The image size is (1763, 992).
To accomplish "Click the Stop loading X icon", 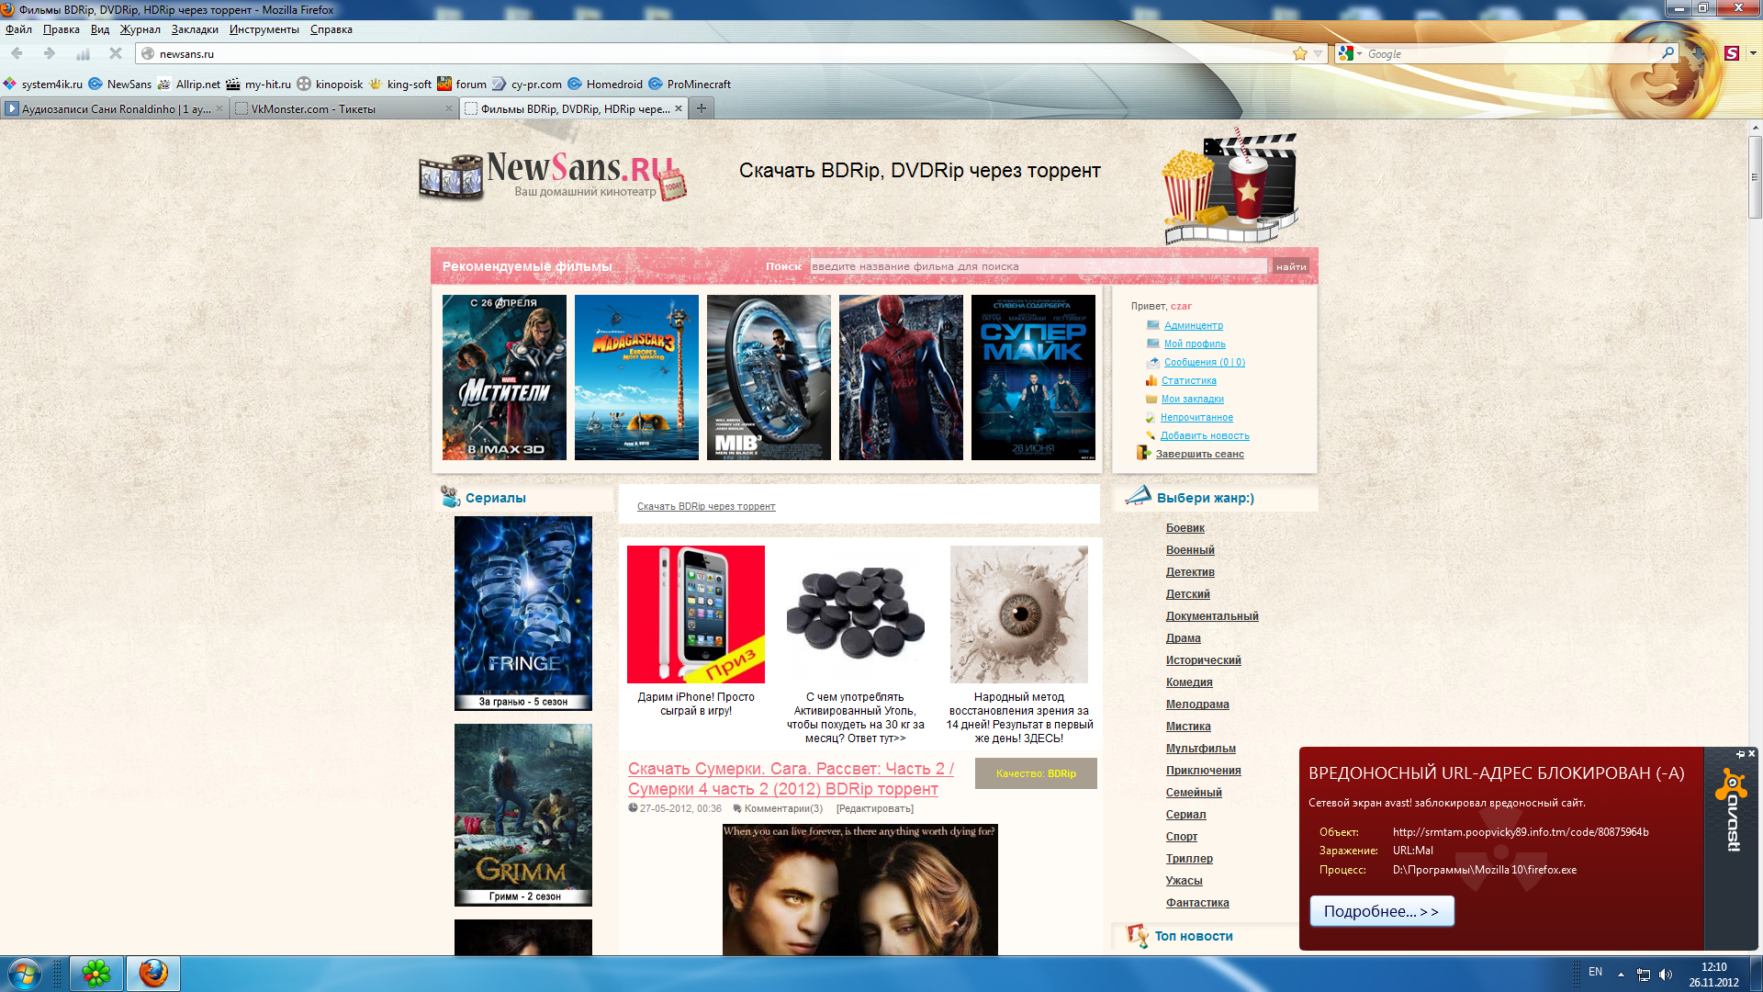I will coord(116,53).
